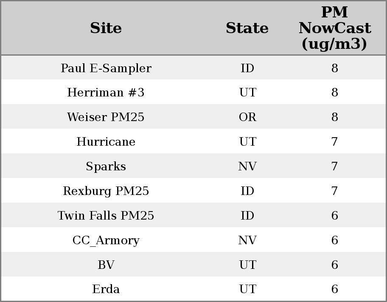Click the Twin Falls PM25 entry
The height and width of the screenshot is (302, 387).
point(106,216)
